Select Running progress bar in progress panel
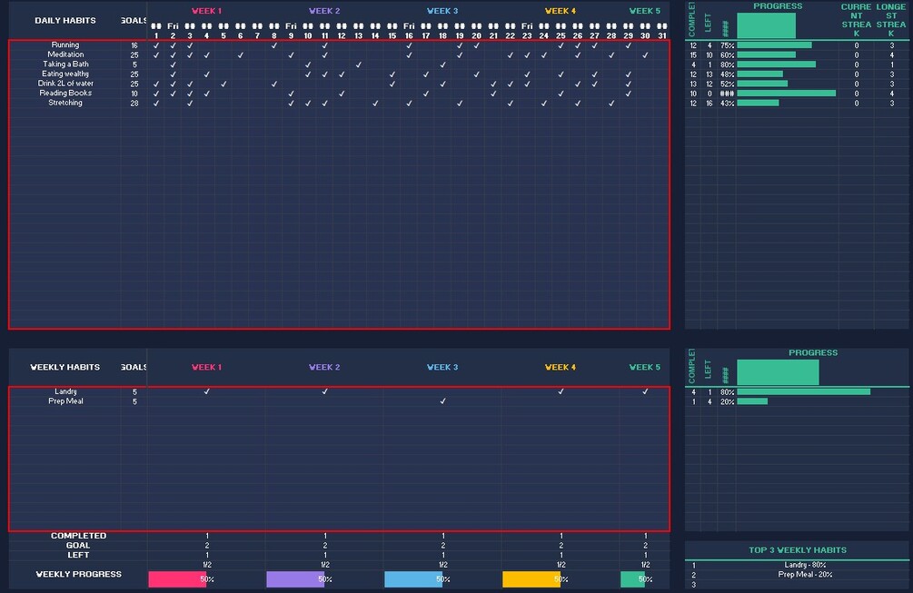 click(774, 45)
